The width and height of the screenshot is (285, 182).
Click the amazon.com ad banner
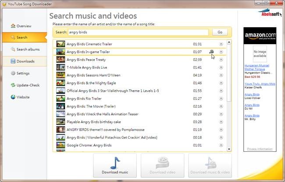(x=260, y=36)
